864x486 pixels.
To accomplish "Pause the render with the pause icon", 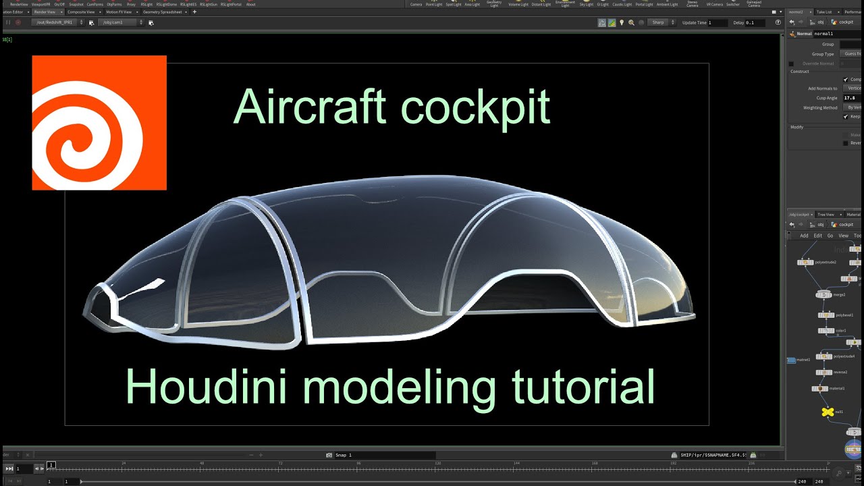I will 8,22.
